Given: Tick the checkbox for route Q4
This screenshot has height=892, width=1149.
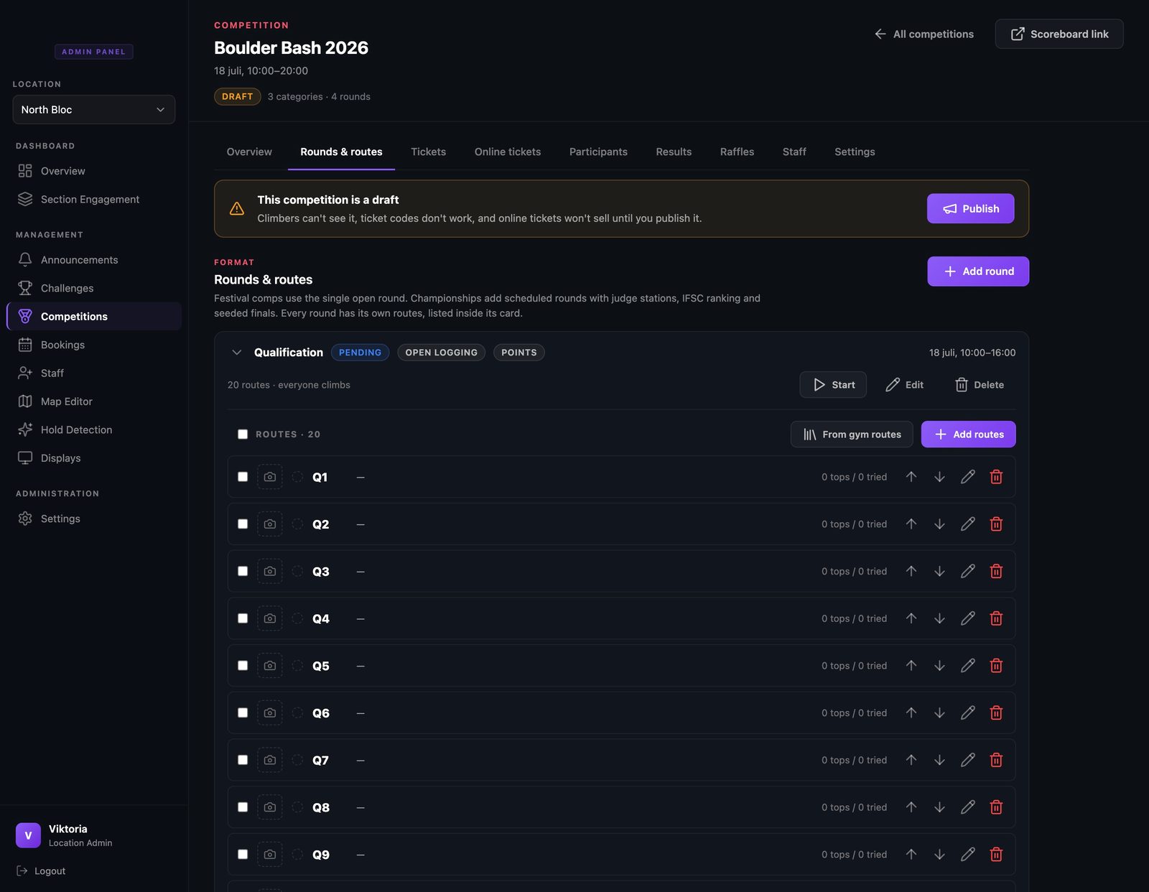Looking at the screenshot, I should [x=243, y=618].
